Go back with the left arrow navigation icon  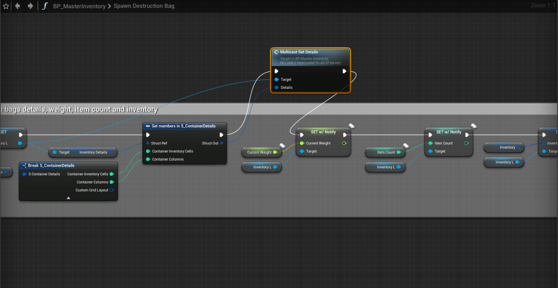[x=18, y=6]
